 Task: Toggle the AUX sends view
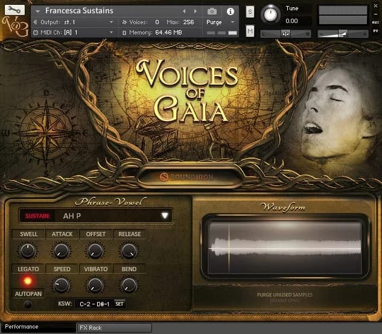click(375, 22)
